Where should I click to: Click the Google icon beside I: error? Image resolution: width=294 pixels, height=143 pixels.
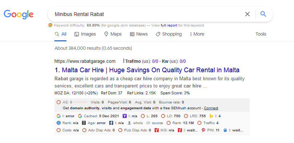[58, 116]
